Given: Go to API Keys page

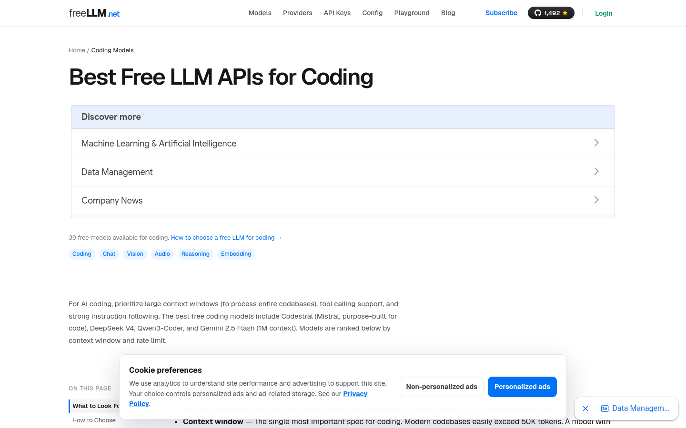Looking at the screenshot, I should tap(337, 13).
